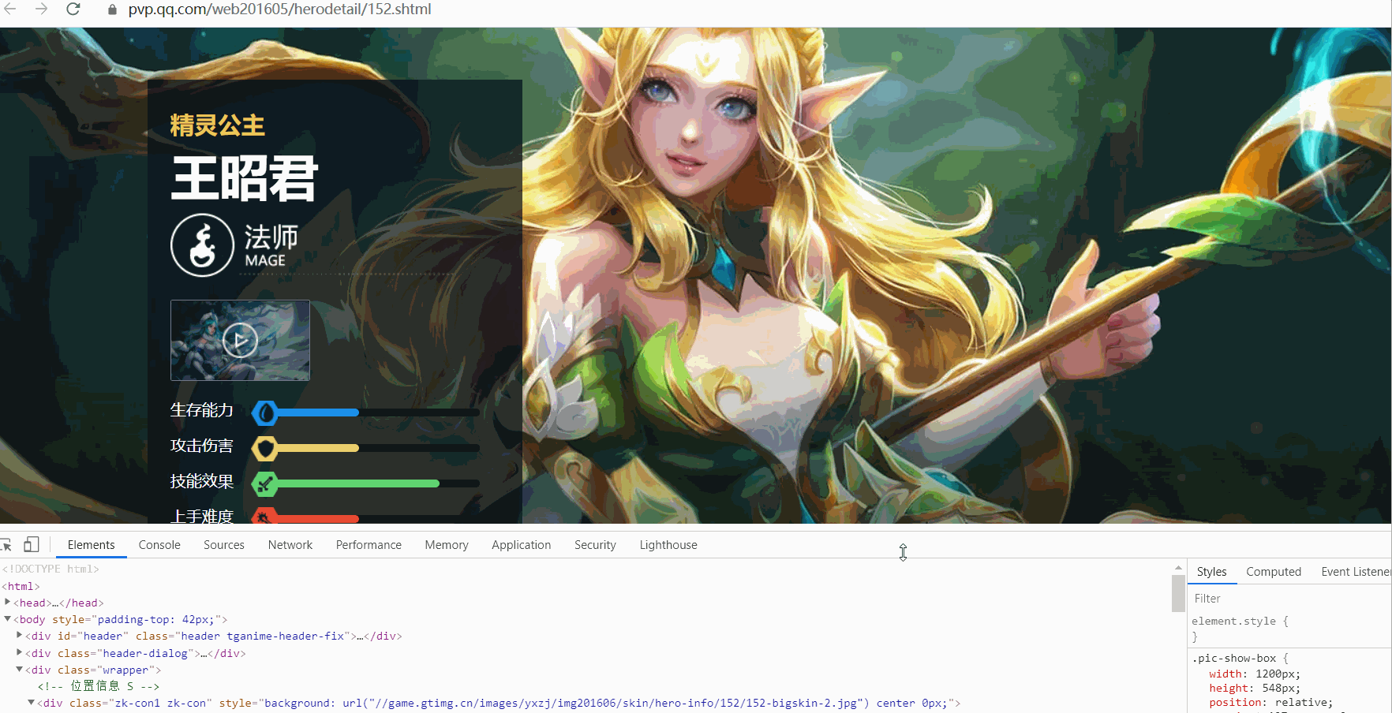Click the mage class icon
The height and width of the screenshot is (713, 1392).
[x=203, y=245]
